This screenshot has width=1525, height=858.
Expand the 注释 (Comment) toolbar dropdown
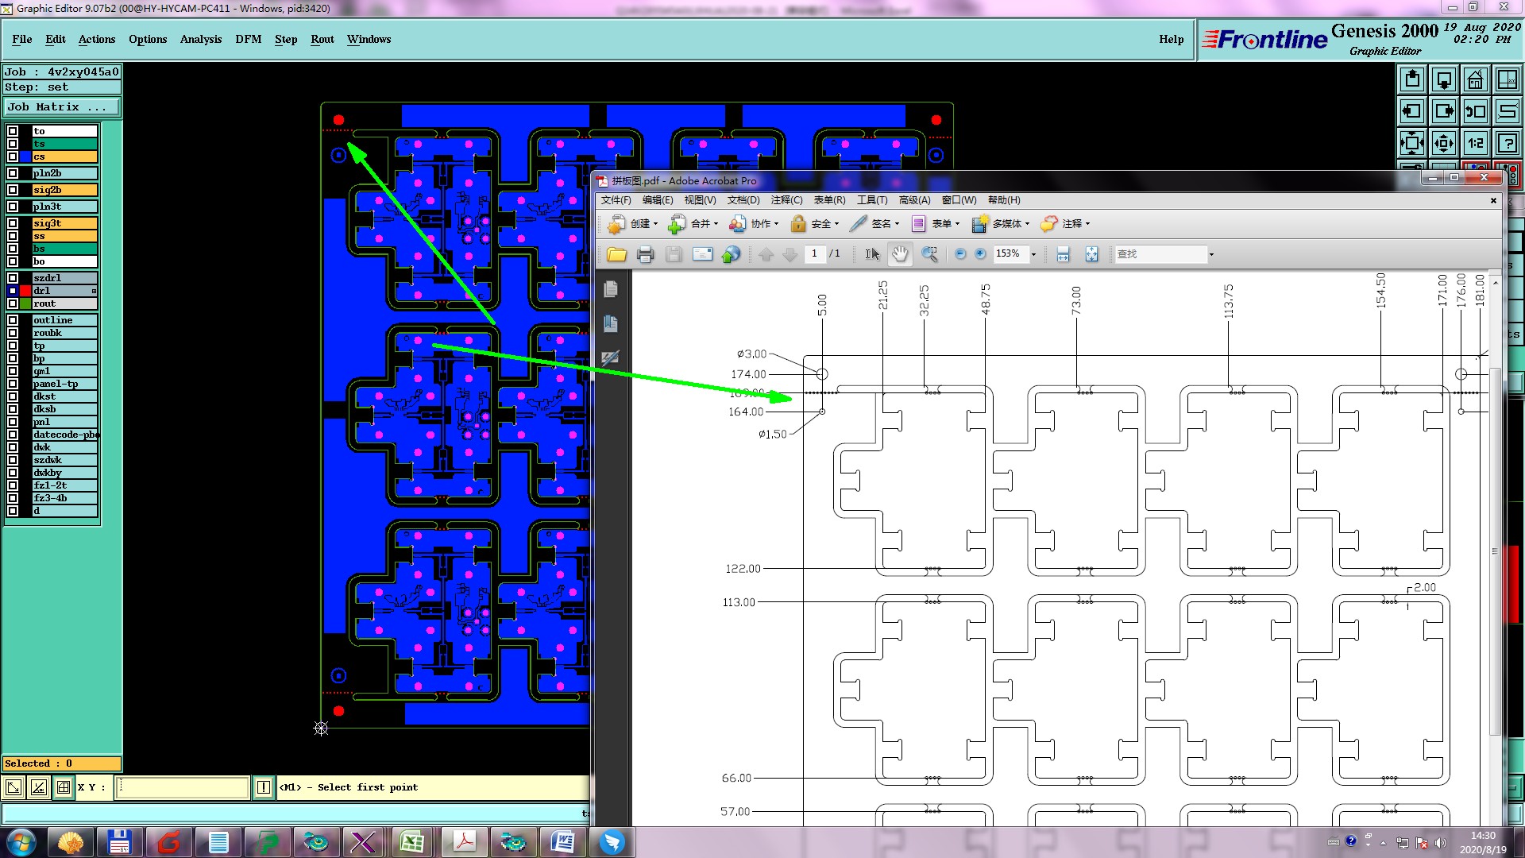coord(1087,224)
